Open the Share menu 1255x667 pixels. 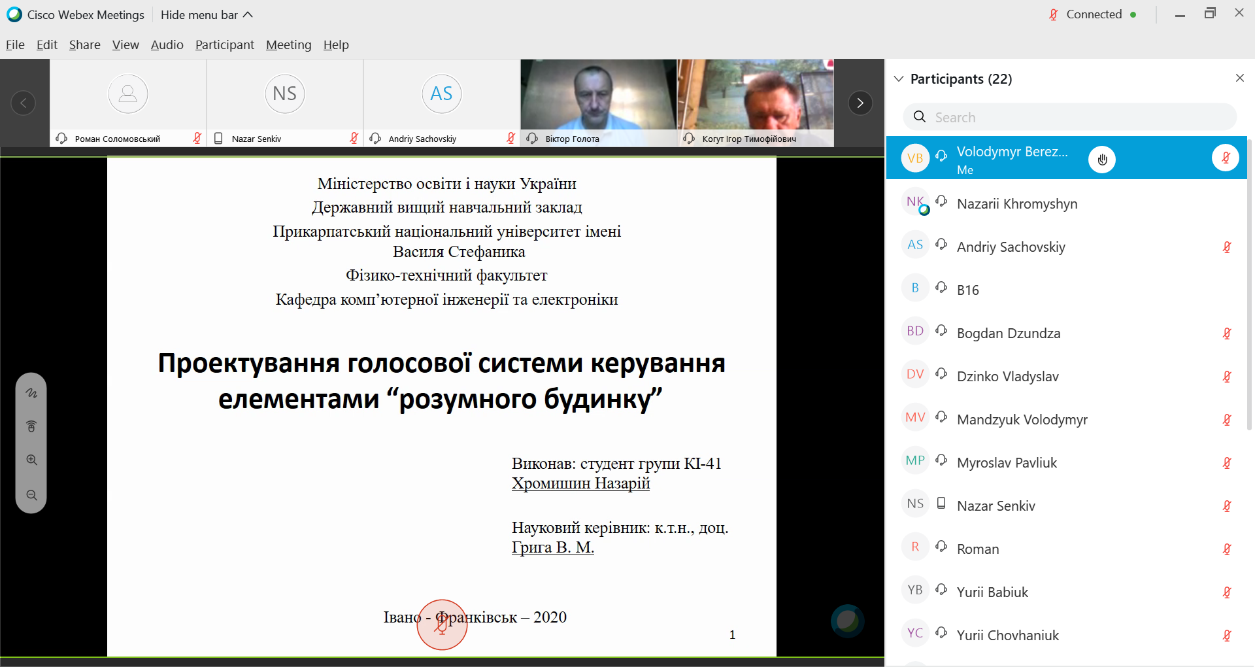(85, 44)
